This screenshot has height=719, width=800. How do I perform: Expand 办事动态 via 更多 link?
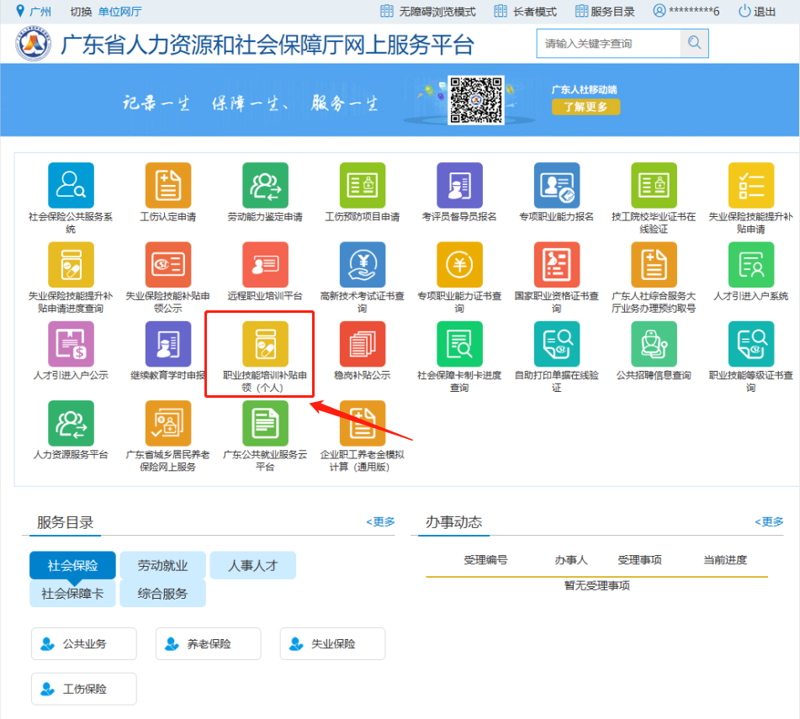[769, 522]
